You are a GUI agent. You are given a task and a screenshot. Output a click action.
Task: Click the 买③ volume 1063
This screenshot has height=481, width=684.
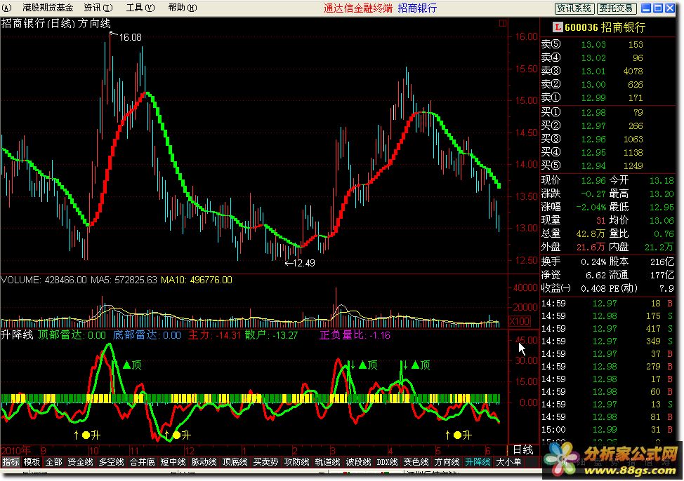click(633, 139)
